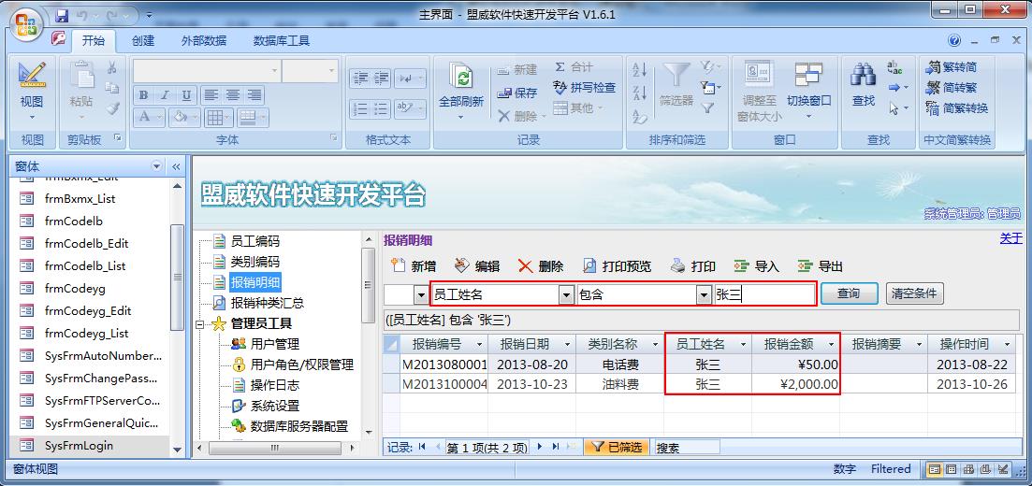Screen dimensions: 1032x486
Task: Open 报销种类汇总 tree item
Action: tap(268, 303)
